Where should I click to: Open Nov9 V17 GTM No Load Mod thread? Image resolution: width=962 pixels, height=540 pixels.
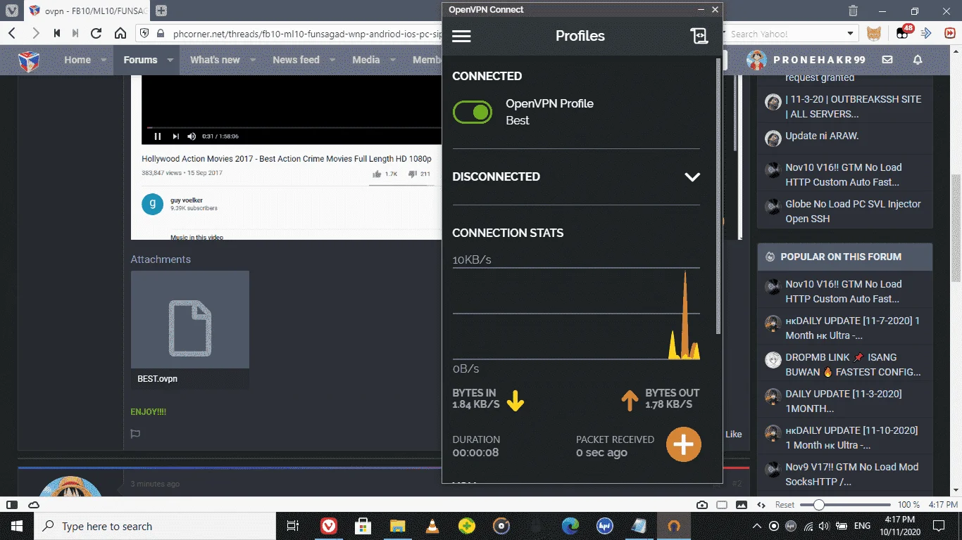851,474
